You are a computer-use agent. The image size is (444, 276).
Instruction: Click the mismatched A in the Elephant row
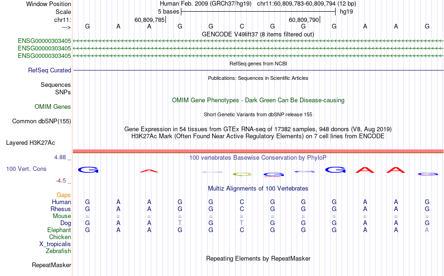point(427,230)
